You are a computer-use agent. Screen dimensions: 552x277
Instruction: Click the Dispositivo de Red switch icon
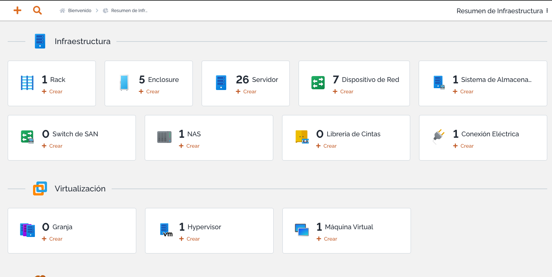(x=318, y=83)
